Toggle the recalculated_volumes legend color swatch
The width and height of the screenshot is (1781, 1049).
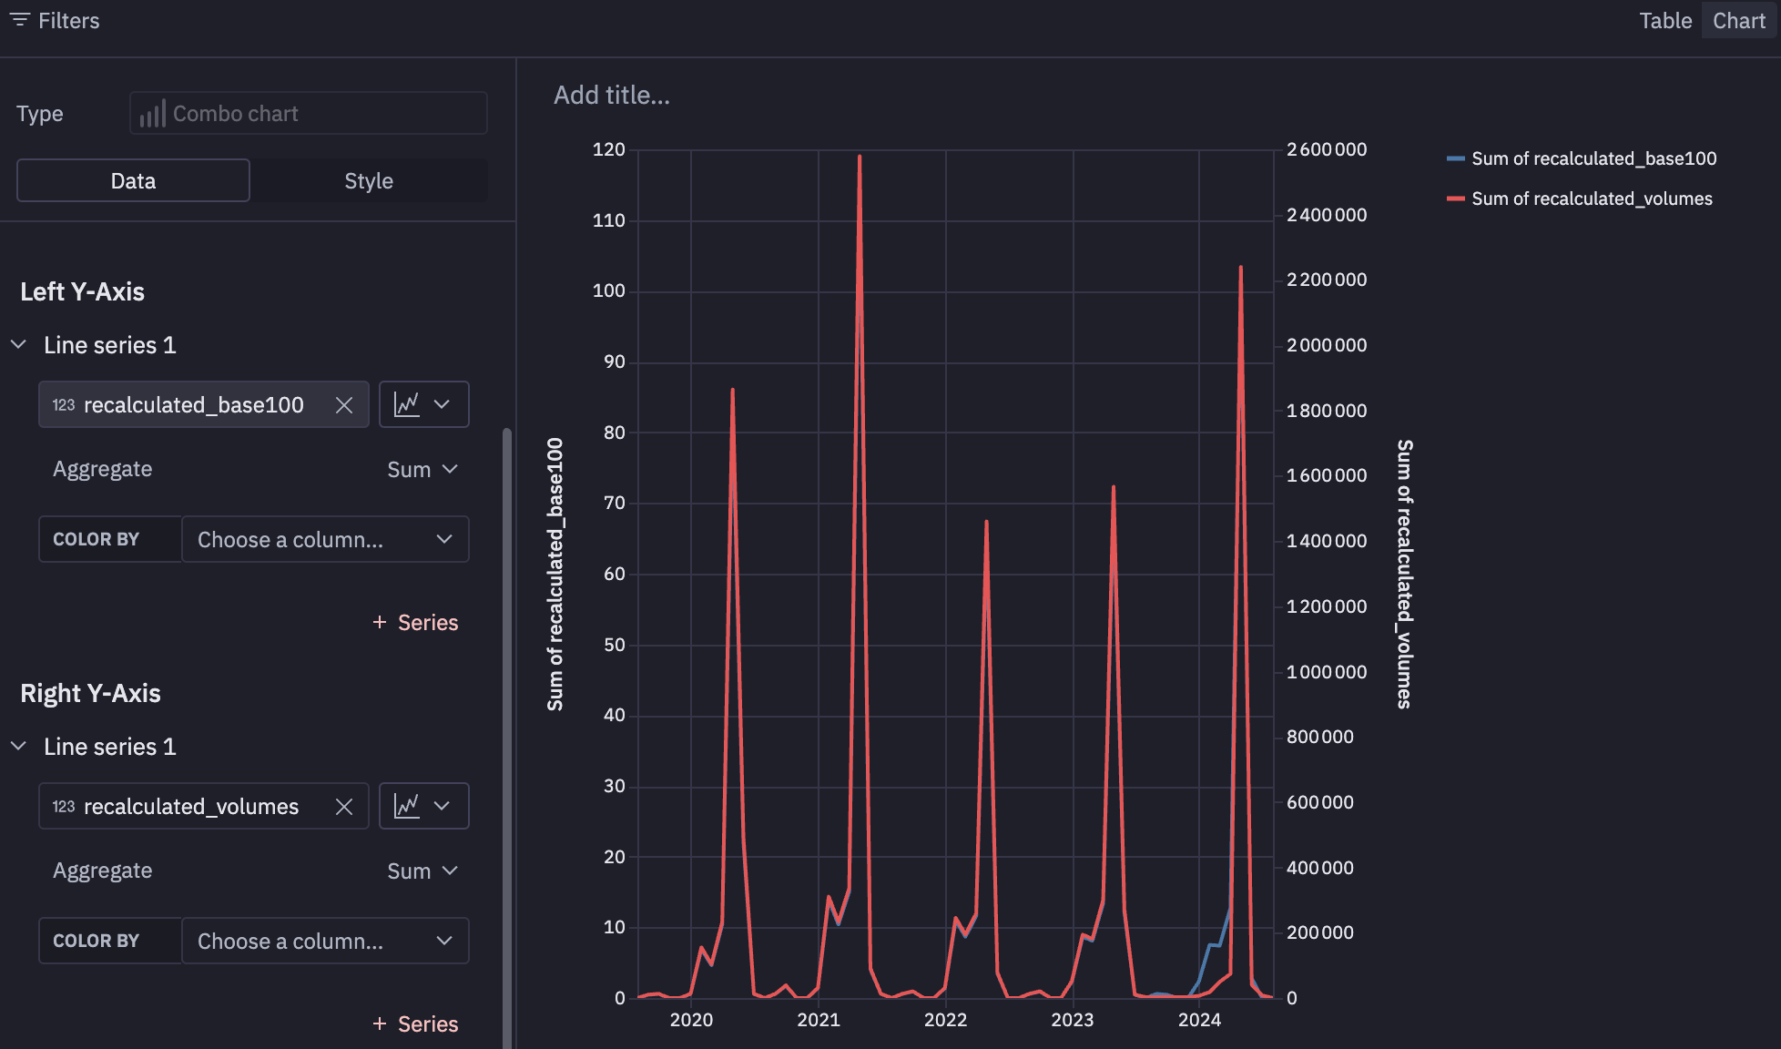1455,199
